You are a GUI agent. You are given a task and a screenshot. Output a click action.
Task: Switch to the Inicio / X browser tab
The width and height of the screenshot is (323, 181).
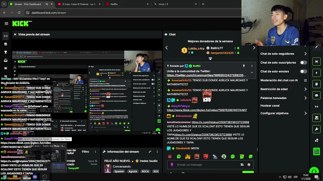(175, 4)
